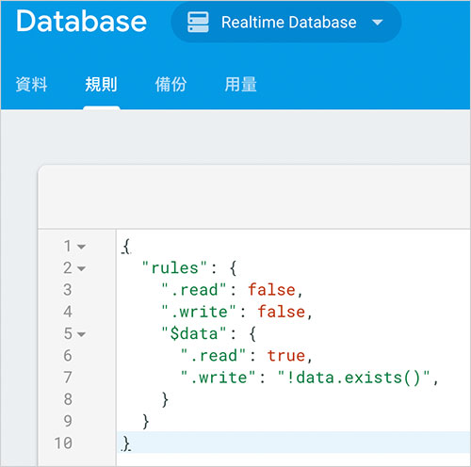Click the true value on line 6
Image resolution: width=471 pixels, height=467 pixels.
coord(286,356)
